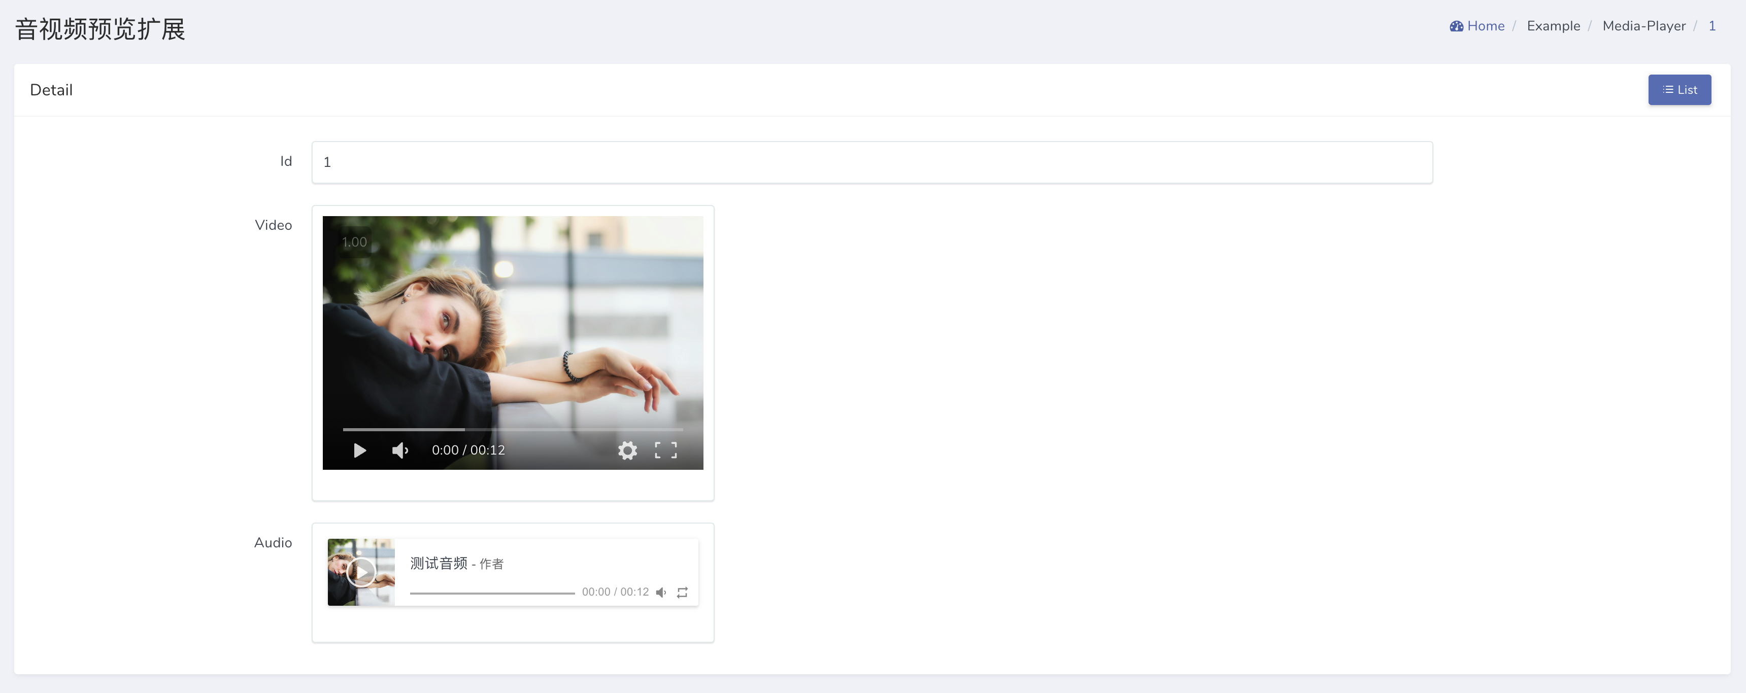1746x693 pixels.
Task: Enter fullscreen mode on video
Action: click(665, 451)
